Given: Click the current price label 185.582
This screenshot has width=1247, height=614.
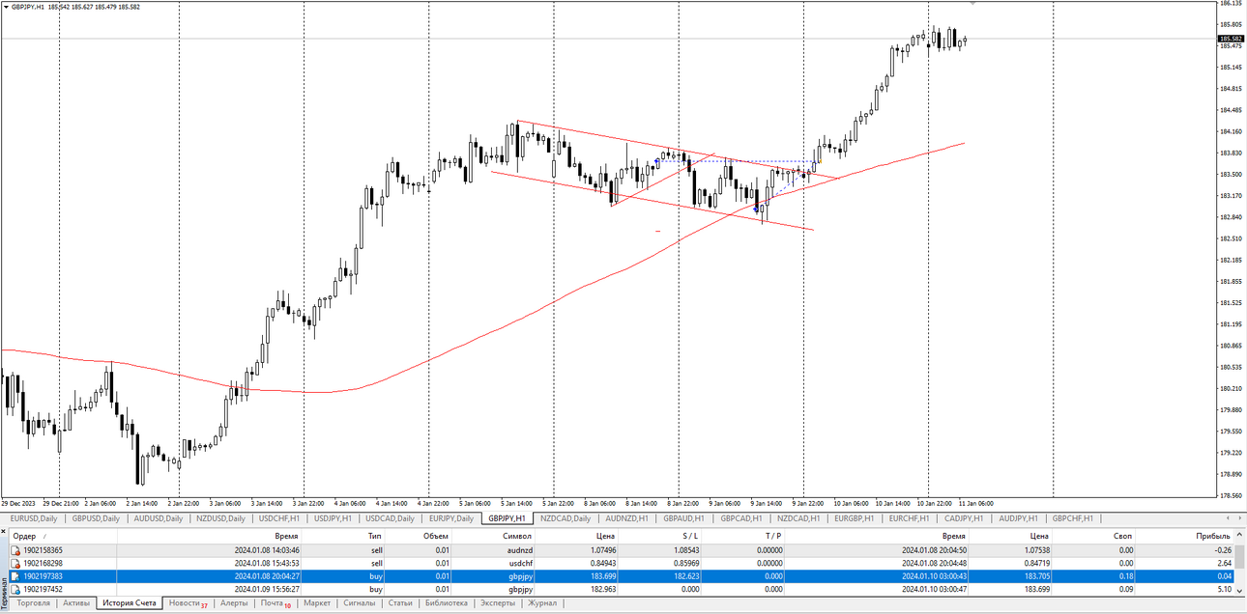Looking at the screenshot, I should [1231, 39].
